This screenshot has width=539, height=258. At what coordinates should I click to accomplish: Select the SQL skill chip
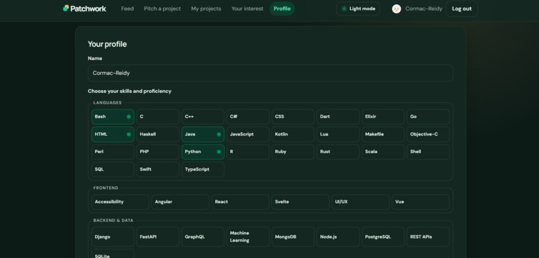coord(113,169)
